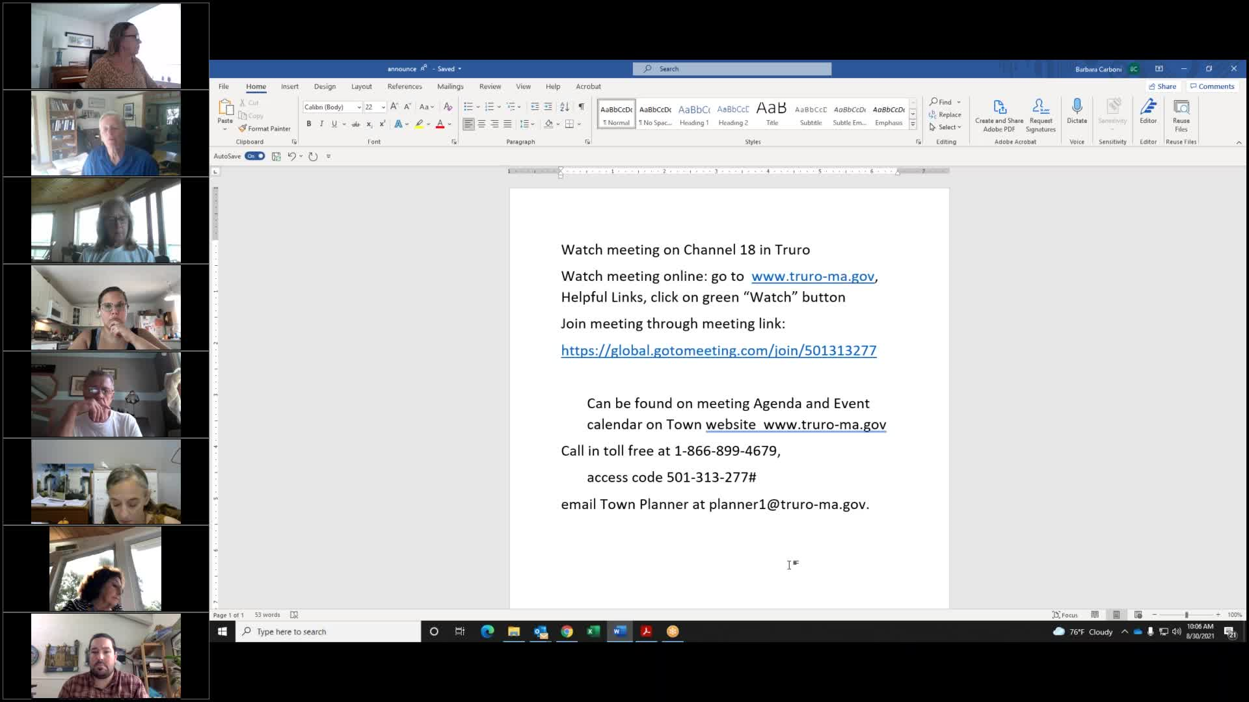Open the Editor pen icon
The height and width of the screenshot is (702, 1249).
(x=1148, y=107)
